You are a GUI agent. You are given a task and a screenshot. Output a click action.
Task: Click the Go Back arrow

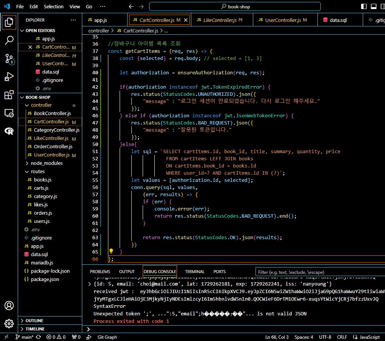(x=131, y=7)
